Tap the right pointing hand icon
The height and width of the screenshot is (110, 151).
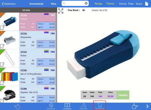(x=135, y=106)
